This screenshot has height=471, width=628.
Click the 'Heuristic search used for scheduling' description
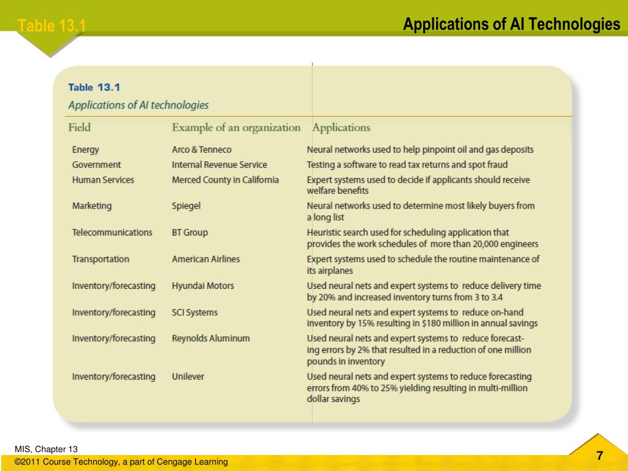click(x=423, y=238)
